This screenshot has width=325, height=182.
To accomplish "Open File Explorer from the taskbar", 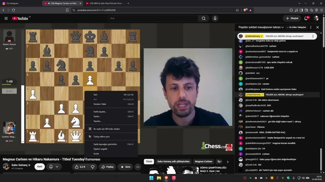I will click(x=159, y=178).
